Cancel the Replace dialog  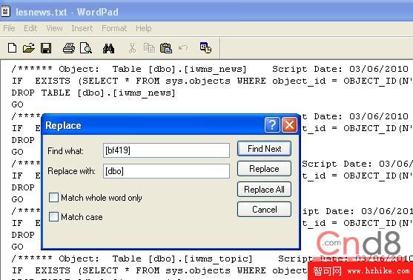[x=264, y=209]
